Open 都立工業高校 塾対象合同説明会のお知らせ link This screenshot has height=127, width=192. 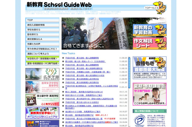(x=84, y=92)
